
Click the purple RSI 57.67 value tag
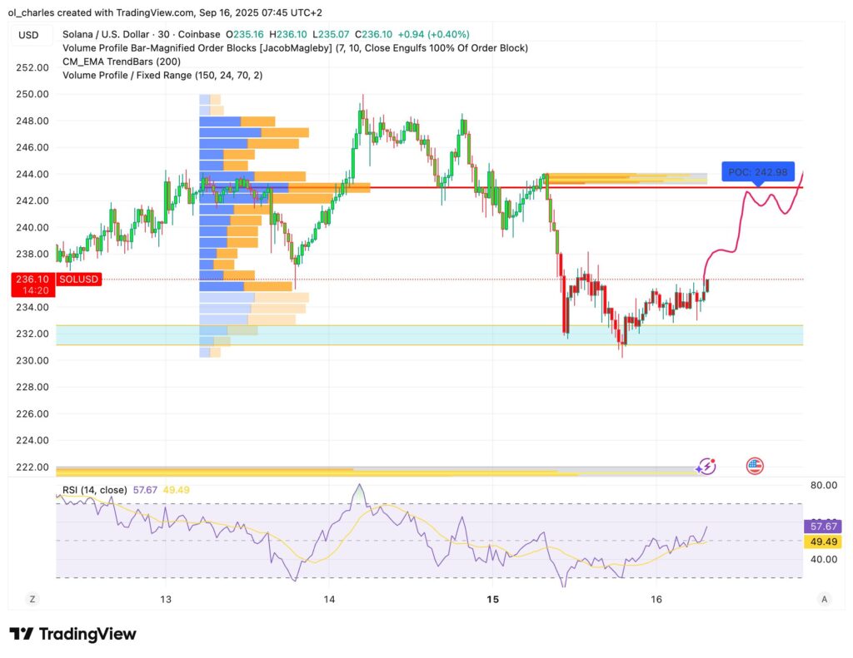[821, 527]
